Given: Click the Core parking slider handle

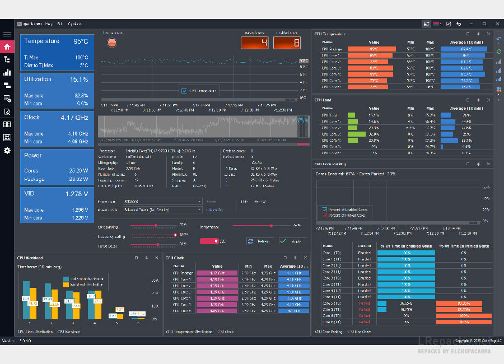Looking at the screenshot, I should pyautogui.click(x=155, y=225).
